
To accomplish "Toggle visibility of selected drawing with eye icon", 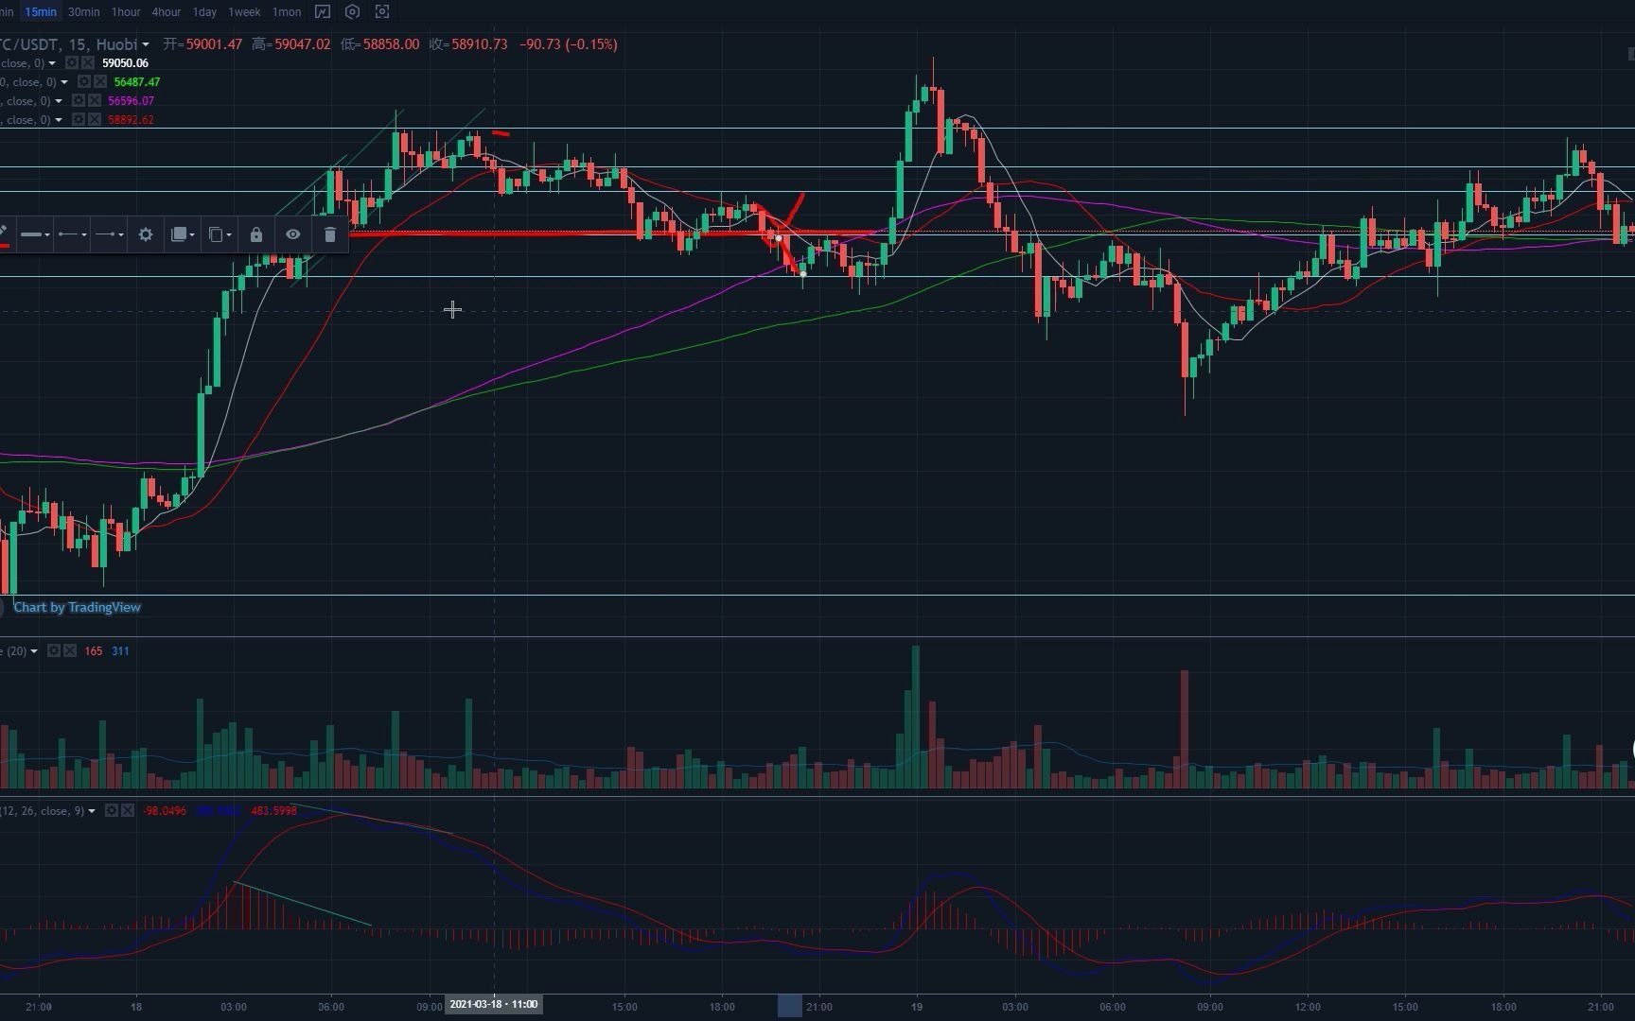I will pyautogui.click(x=293, y=234).
